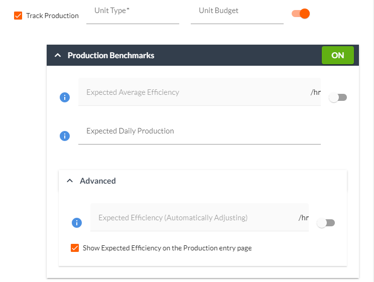Click the green ON button
This screenshot has height=282, width=374.
(x=337, y=55)
